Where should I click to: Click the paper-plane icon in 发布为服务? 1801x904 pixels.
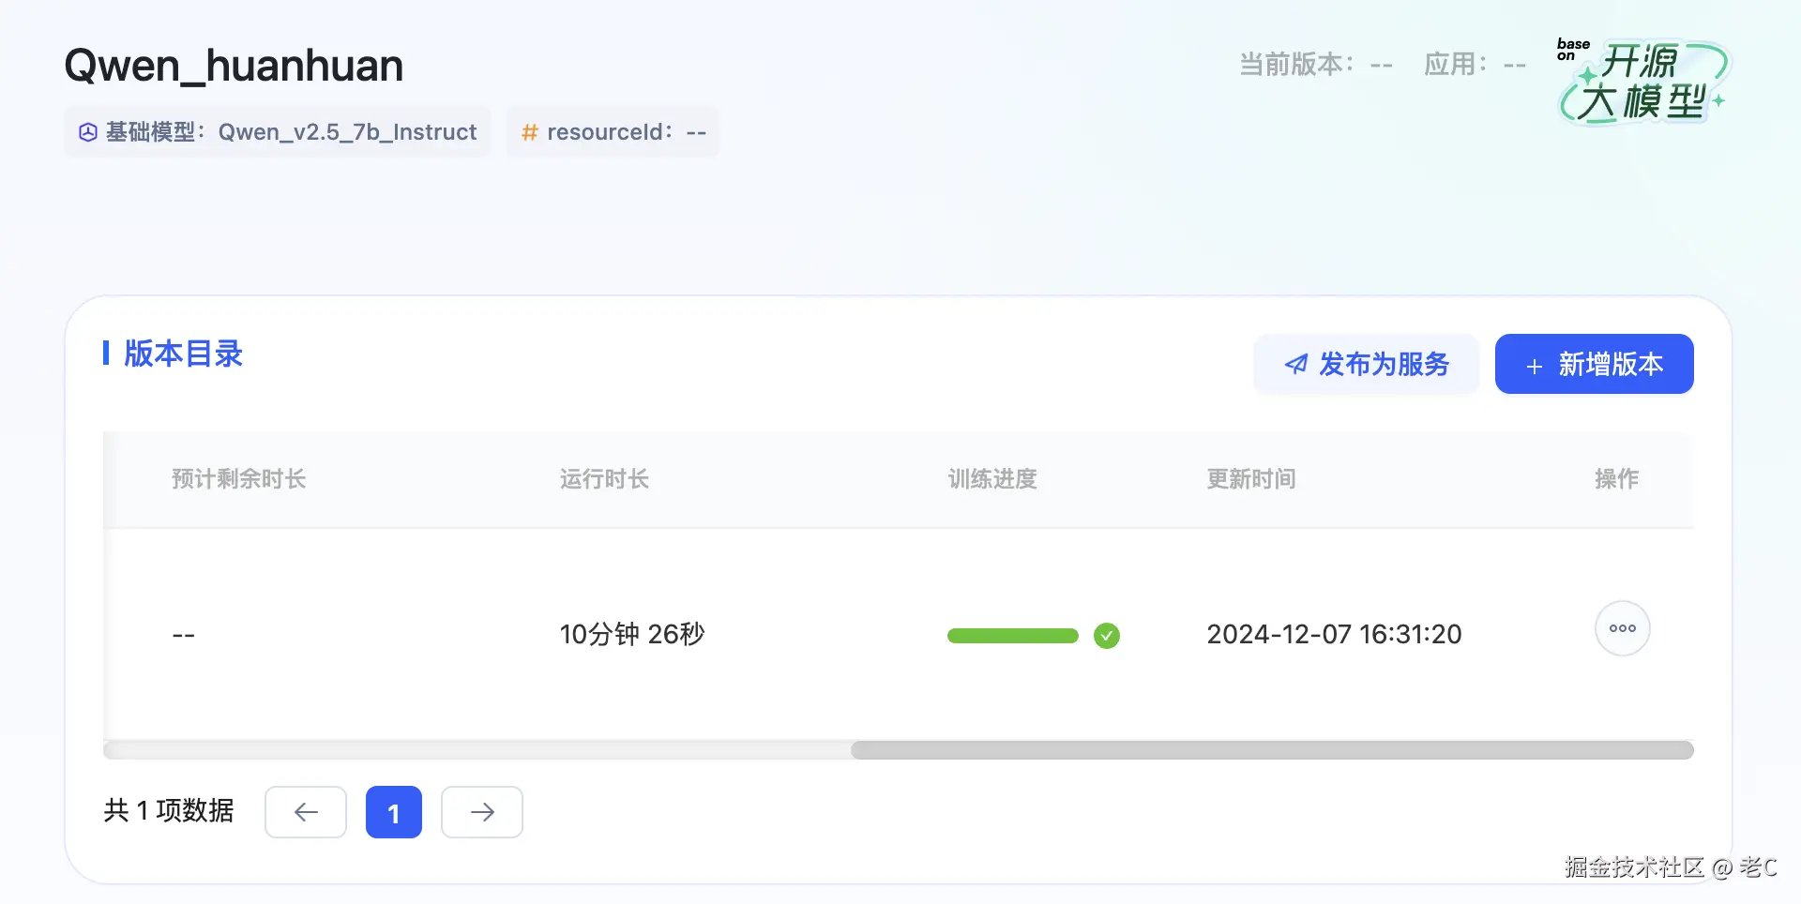pos(1295,365)
